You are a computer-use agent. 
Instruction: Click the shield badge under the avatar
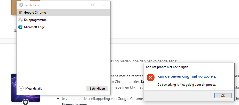point(26,102)
